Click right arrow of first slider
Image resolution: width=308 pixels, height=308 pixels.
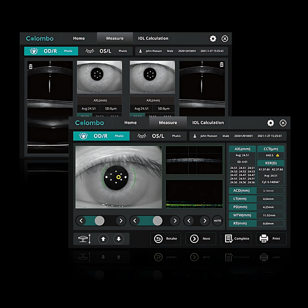121,221
